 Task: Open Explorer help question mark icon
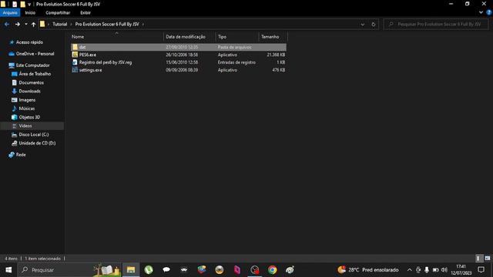[x=489, y=12]
